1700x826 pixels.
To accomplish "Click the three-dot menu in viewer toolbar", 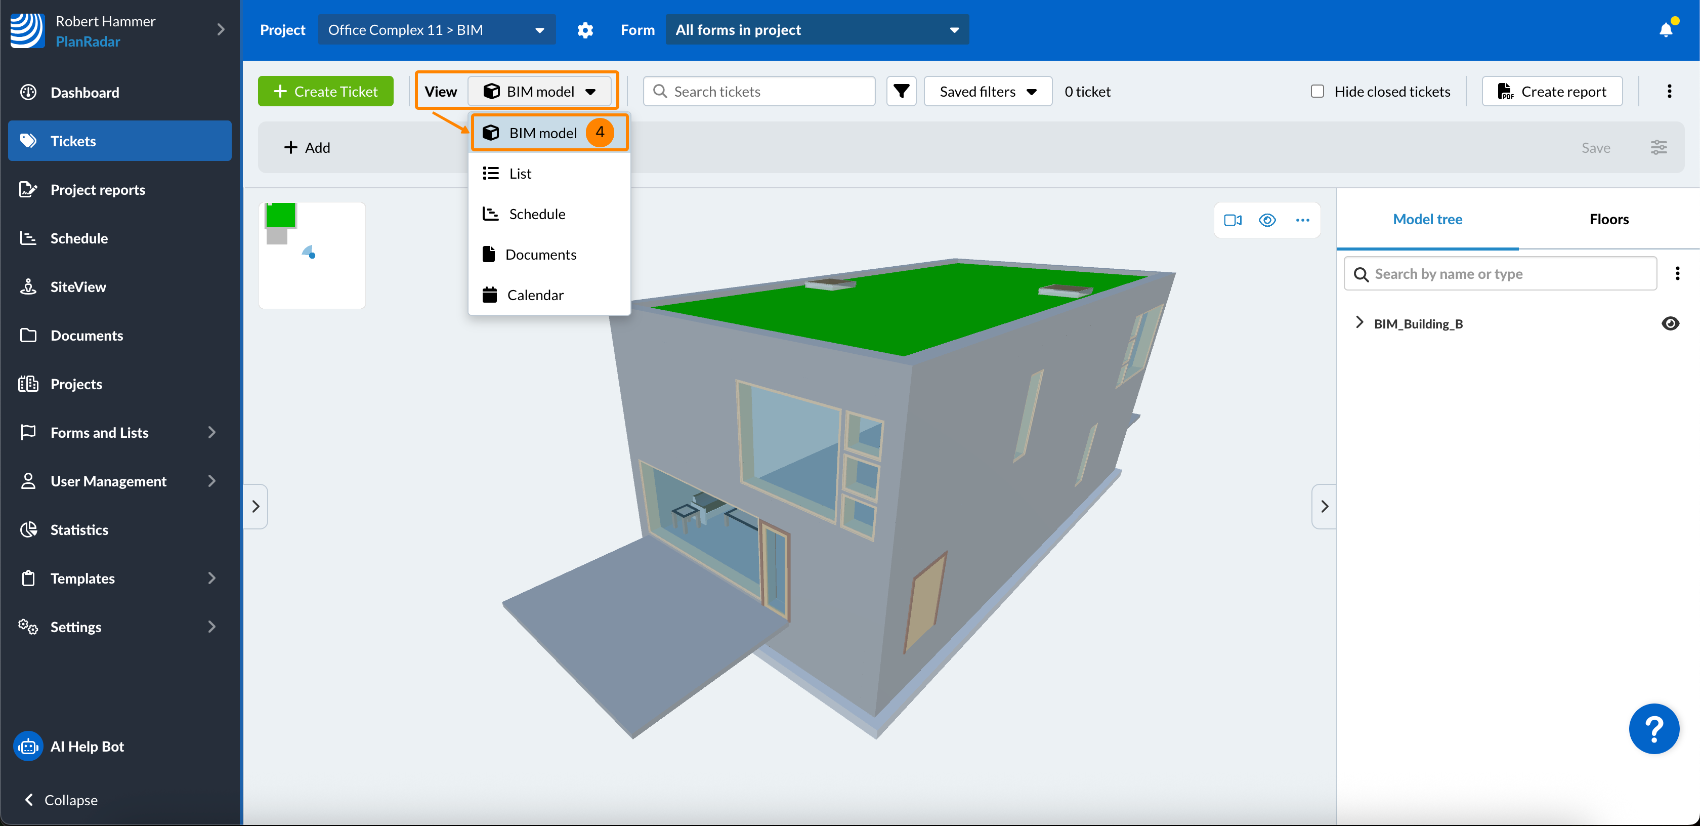I will 1302,220.
